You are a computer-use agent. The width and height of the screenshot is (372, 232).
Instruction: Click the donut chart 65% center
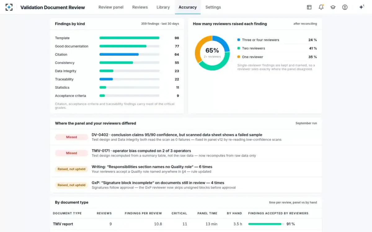212,51
